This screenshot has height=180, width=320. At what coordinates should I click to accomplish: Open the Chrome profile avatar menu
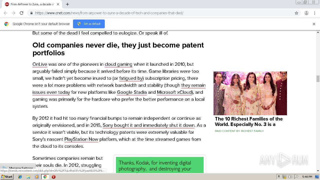(306, 13)
